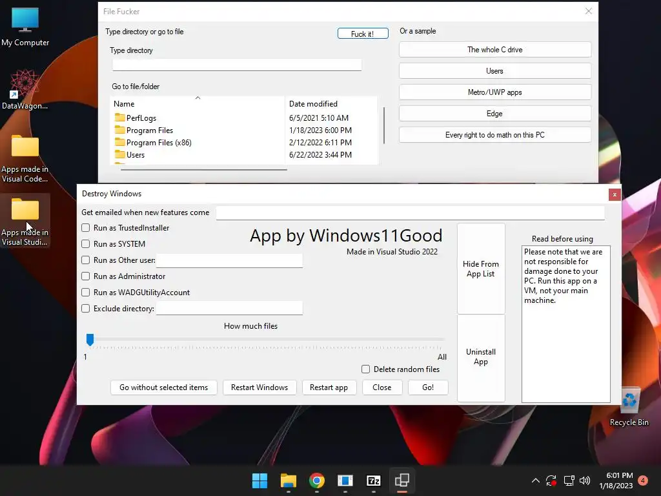This screenshot has height=496, width=661.
Task: Close the Destroy Windows dialog
Action: [615, 194]
